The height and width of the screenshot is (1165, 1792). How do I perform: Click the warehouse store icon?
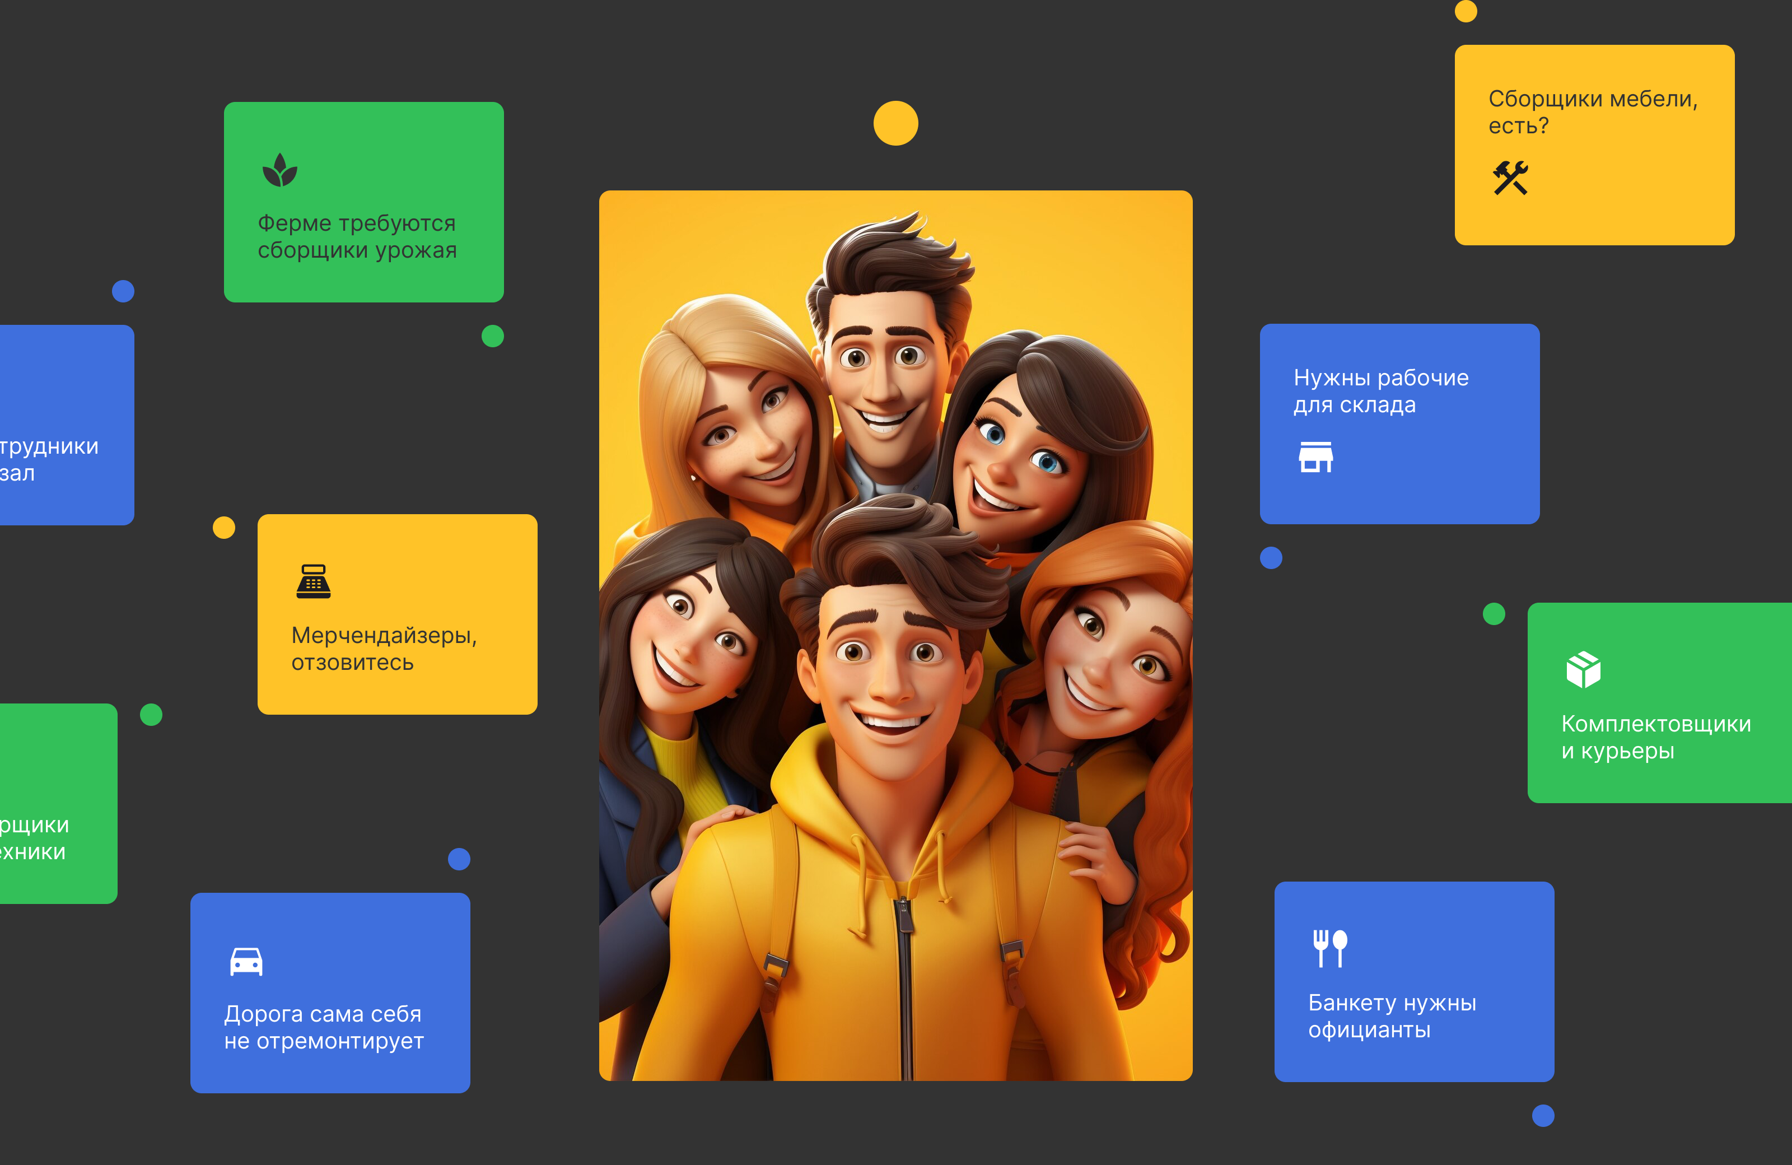pos(1315,457)
